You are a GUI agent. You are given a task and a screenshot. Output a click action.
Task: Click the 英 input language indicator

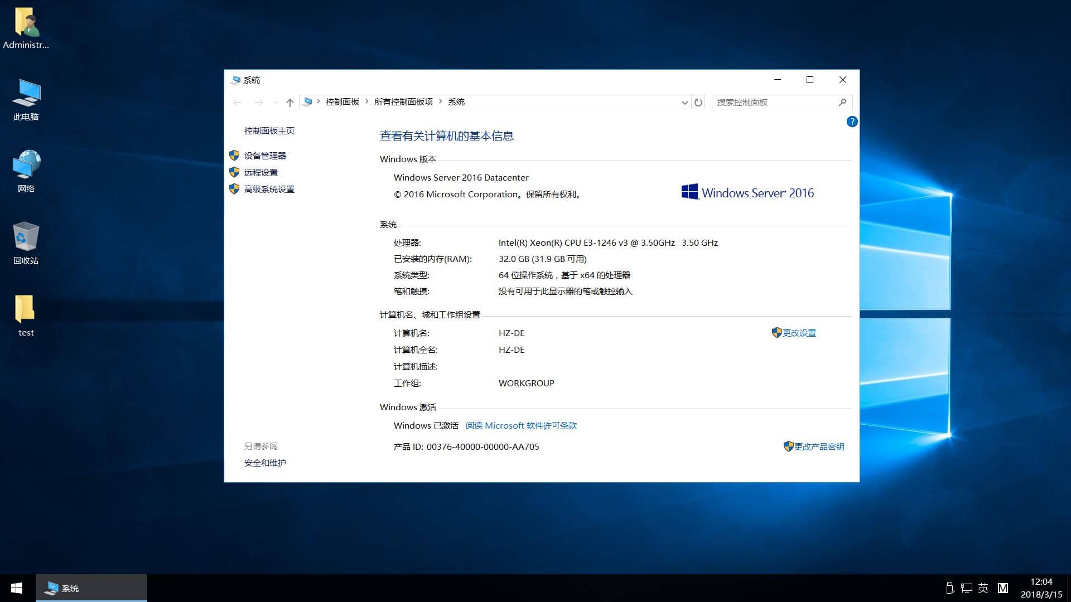pos(983,588)
